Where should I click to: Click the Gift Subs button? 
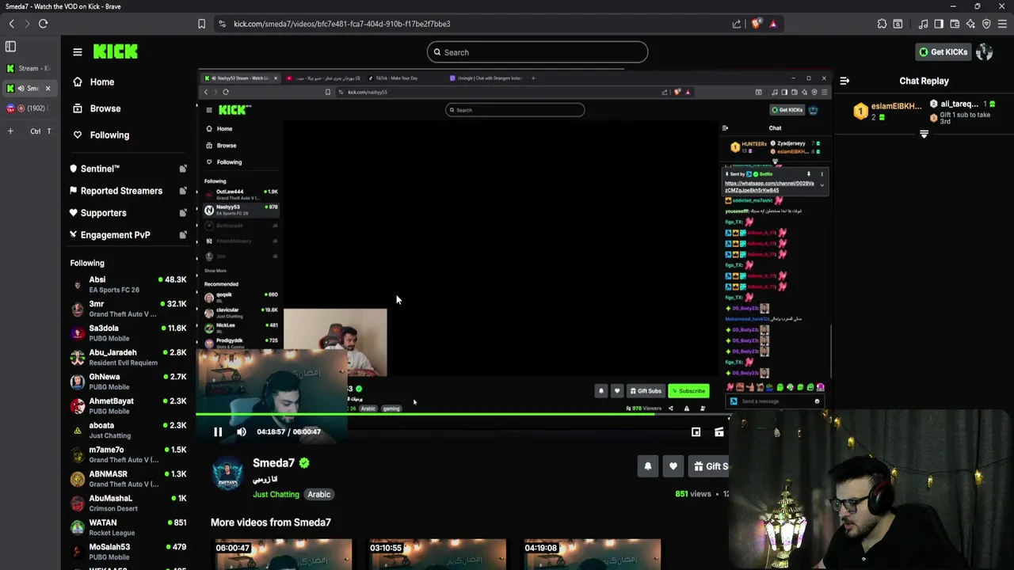click(709, 466)
